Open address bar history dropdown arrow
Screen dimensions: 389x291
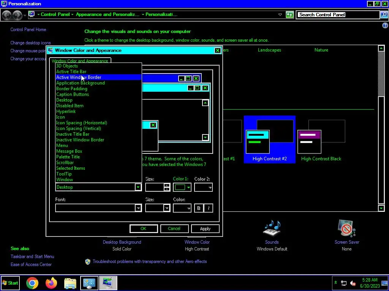tap(280, 15)
